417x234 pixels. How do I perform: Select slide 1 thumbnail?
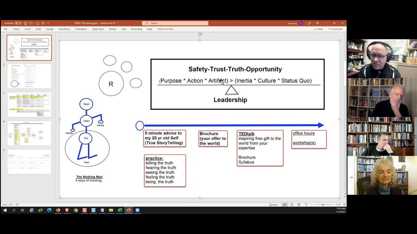29,47
